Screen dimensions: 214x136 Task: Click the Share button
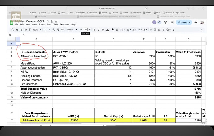click(182, 22)
